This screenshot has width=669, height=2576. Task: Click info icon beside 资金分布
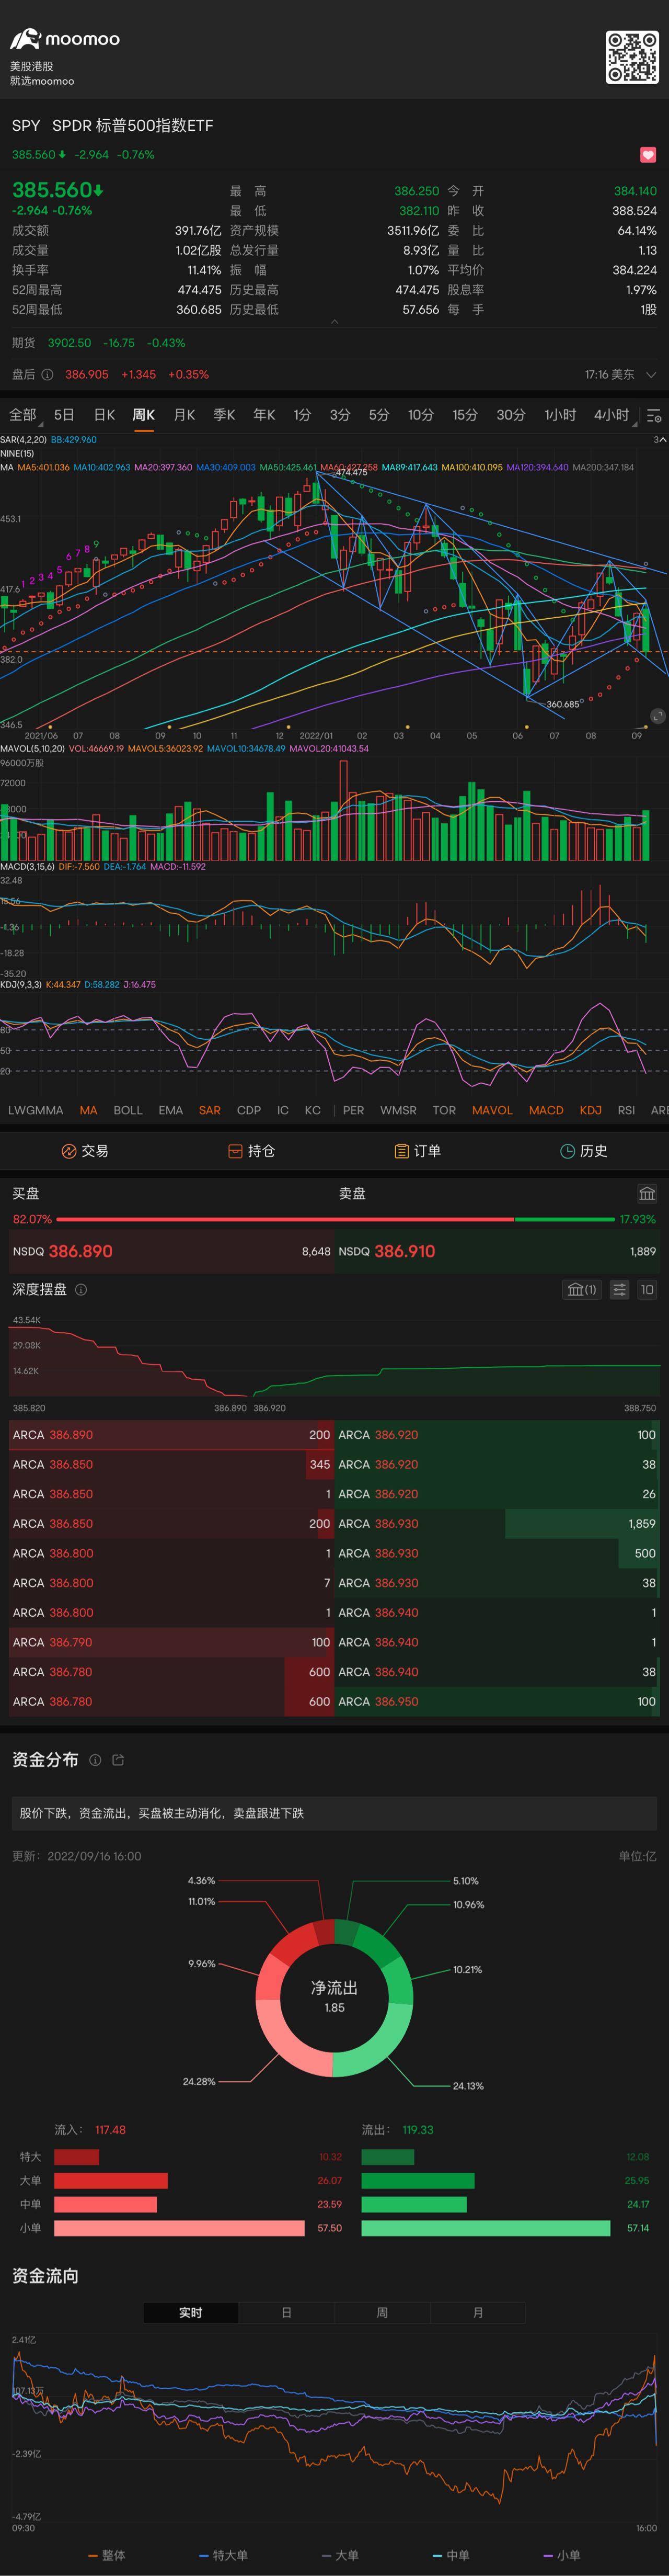click(x=95, y=1760)
